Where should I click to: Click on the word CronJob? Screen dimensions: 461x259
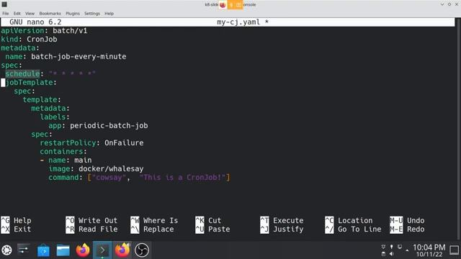coord(42,40)
